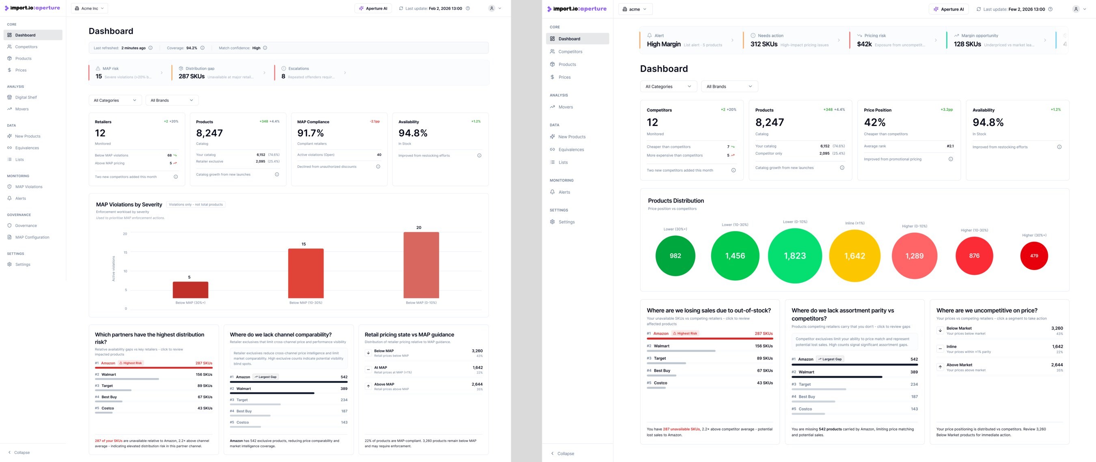Click the yellow Inline 1,642 bubble
1096x462 pixels.
point(854,256)
